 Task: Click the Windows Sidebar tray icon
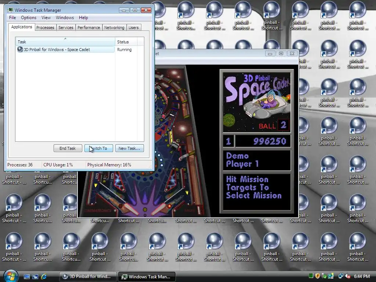tap(331, 276)
